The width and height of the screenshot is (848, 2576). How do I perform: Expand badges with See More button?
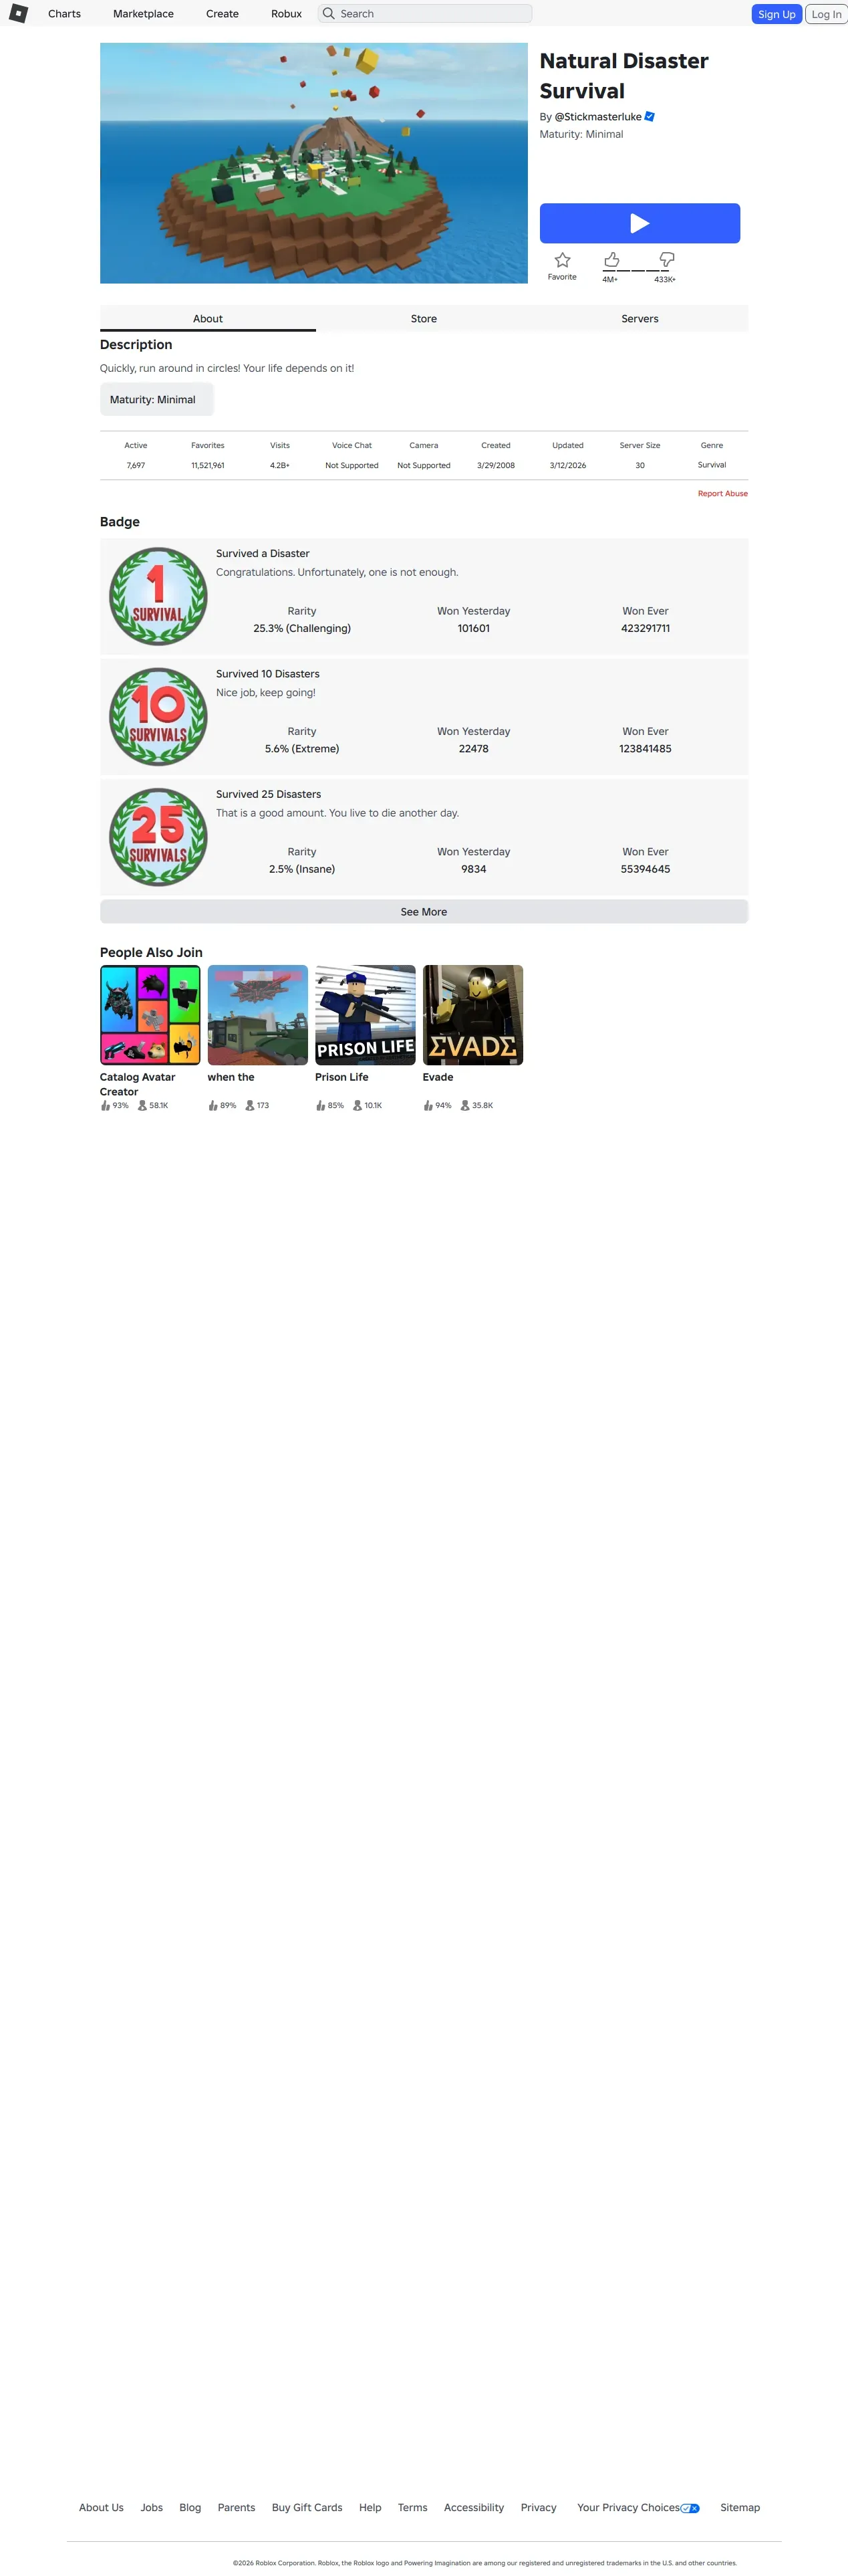point(424,912)
